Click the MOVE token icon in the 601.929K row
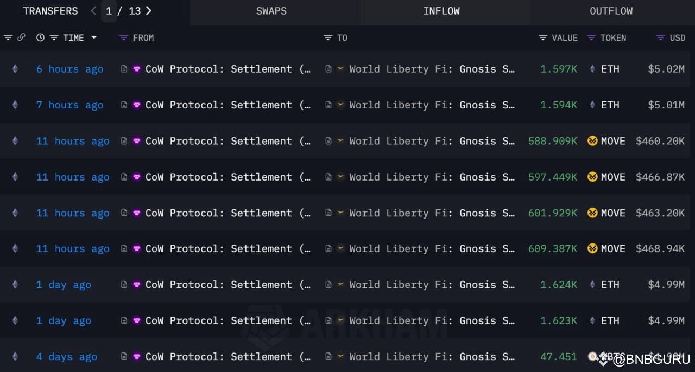695x372 pixels. pyautogui.click(x=592, y=213)
